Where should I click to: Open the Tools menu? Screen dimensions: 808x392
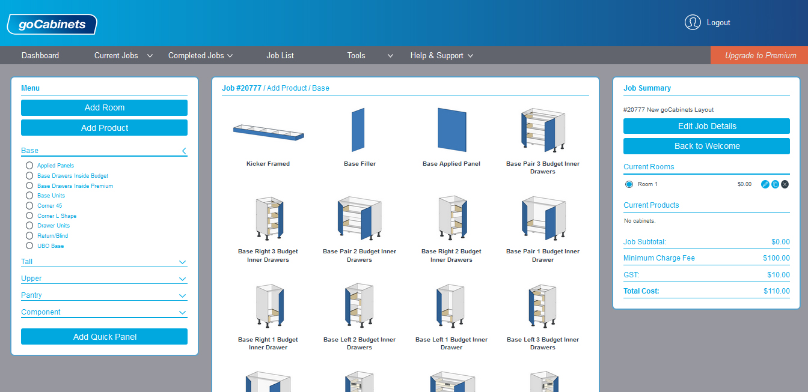pos(356,55)
